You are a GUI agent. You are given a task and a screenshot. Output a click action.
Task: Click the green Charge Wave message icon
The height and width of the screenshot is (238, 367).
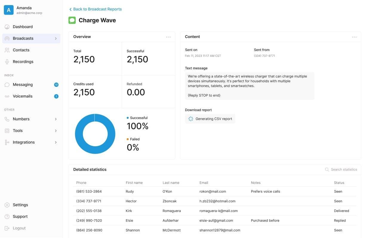(72, 20)
